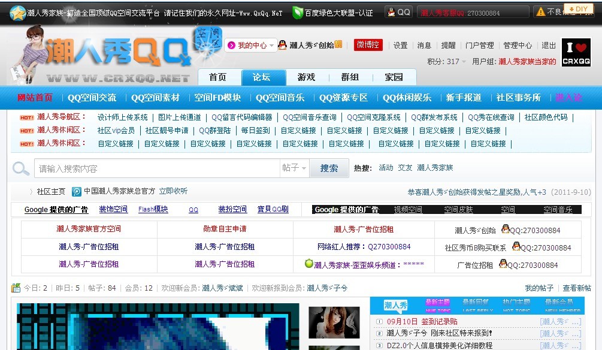Click the HOT badge beside 潮人秀导航区
Image resolution: width=602 pixels, height=350 pixels.
tap(27, 117)
